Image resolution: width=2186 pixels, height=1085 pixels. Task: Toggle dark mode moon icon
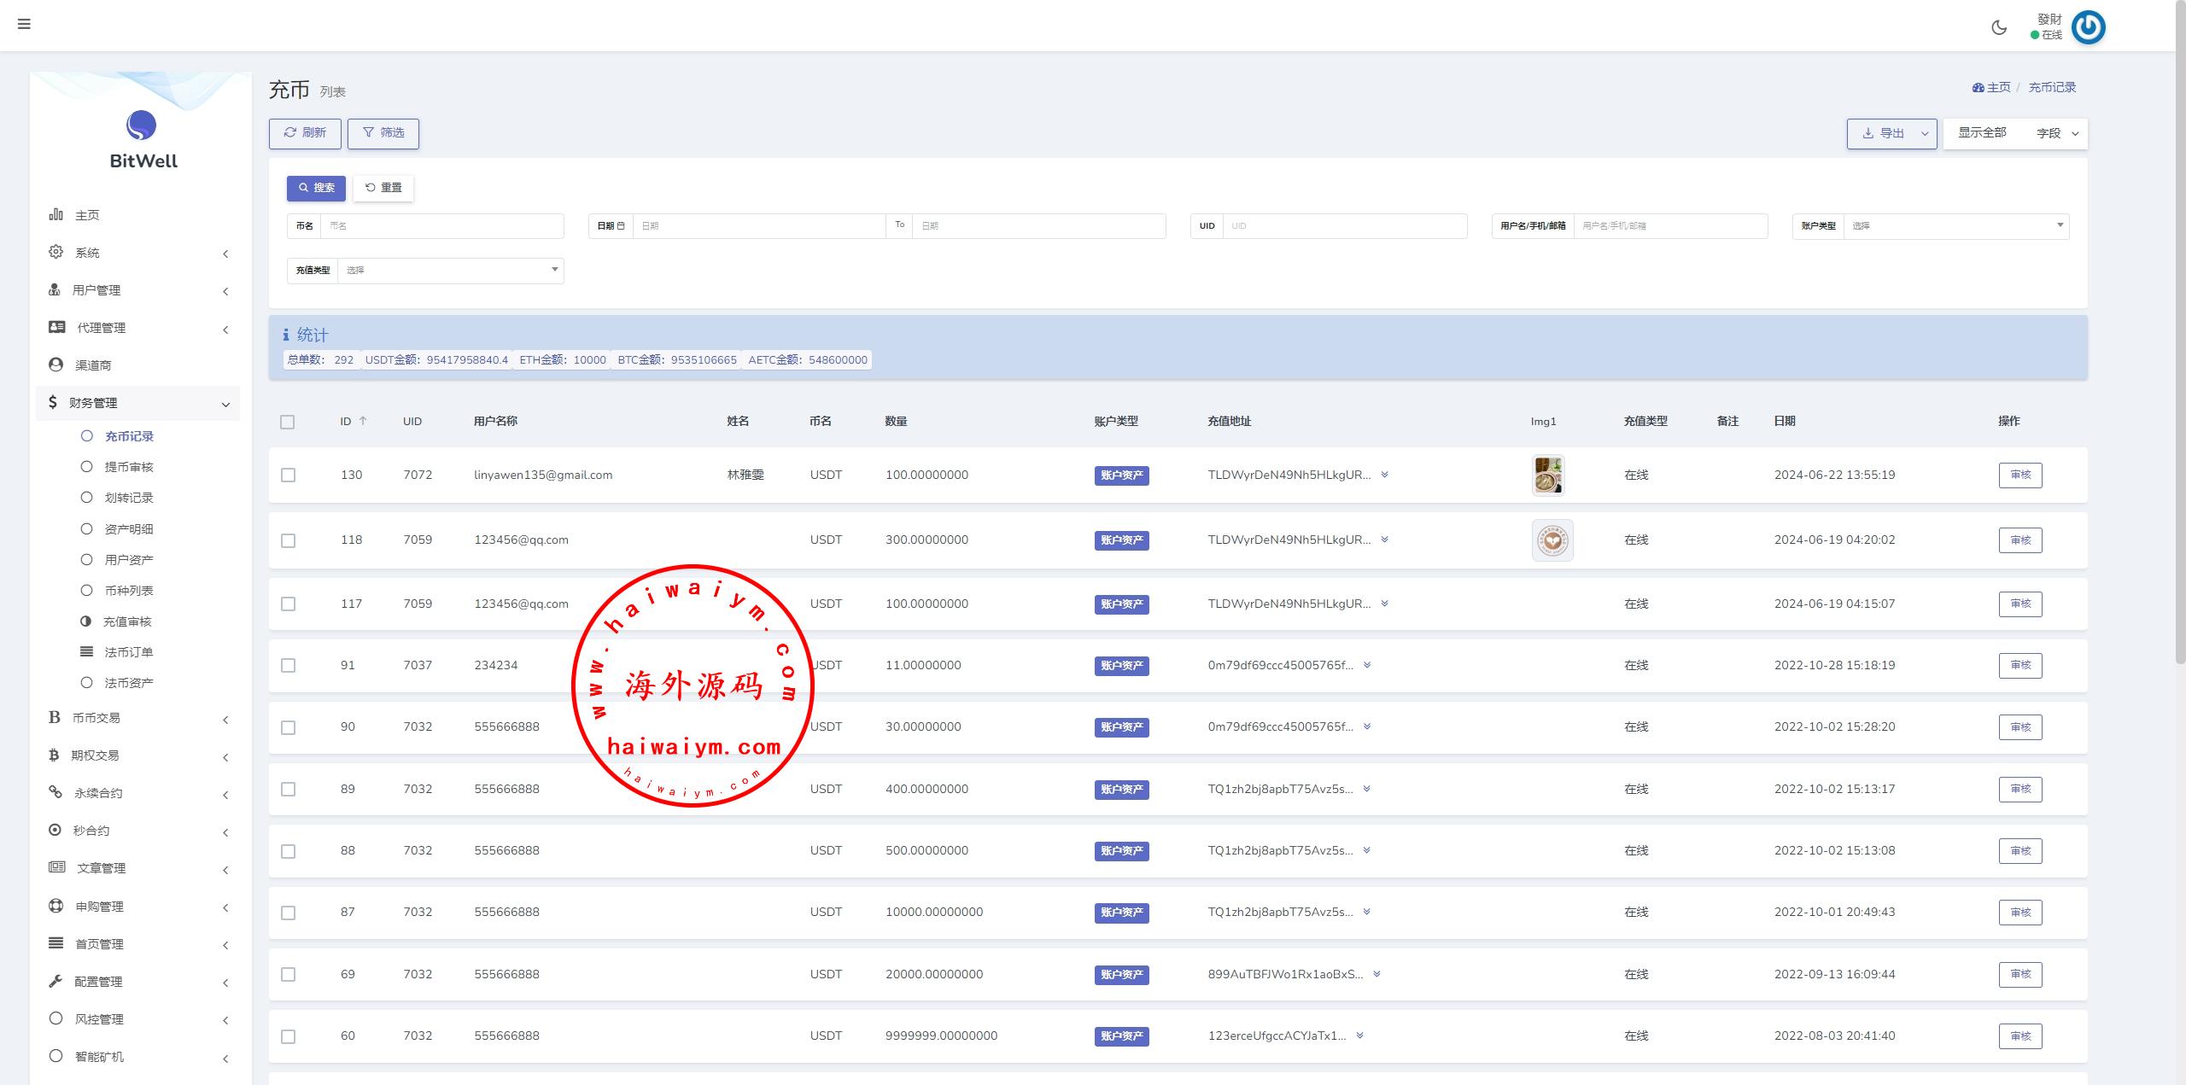click(x=1999, y=27)
